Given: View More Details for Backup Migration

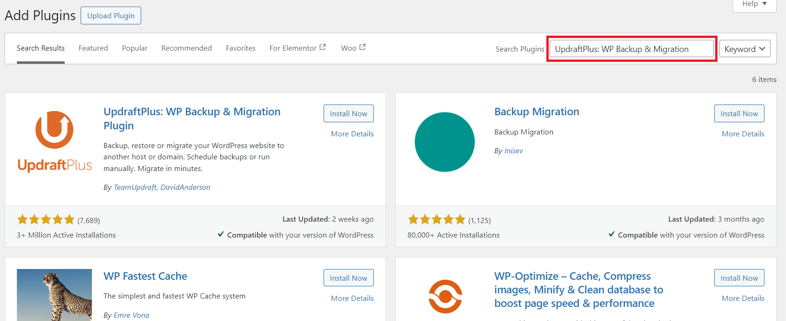Looking at the screenshot, I should 743,134.
